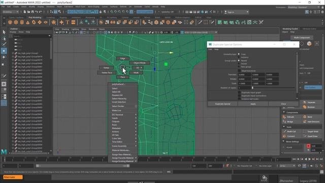This screenshot has height=183, width=325.
Task: Select Copy geometry type radio button
Action: pos(239,54)
